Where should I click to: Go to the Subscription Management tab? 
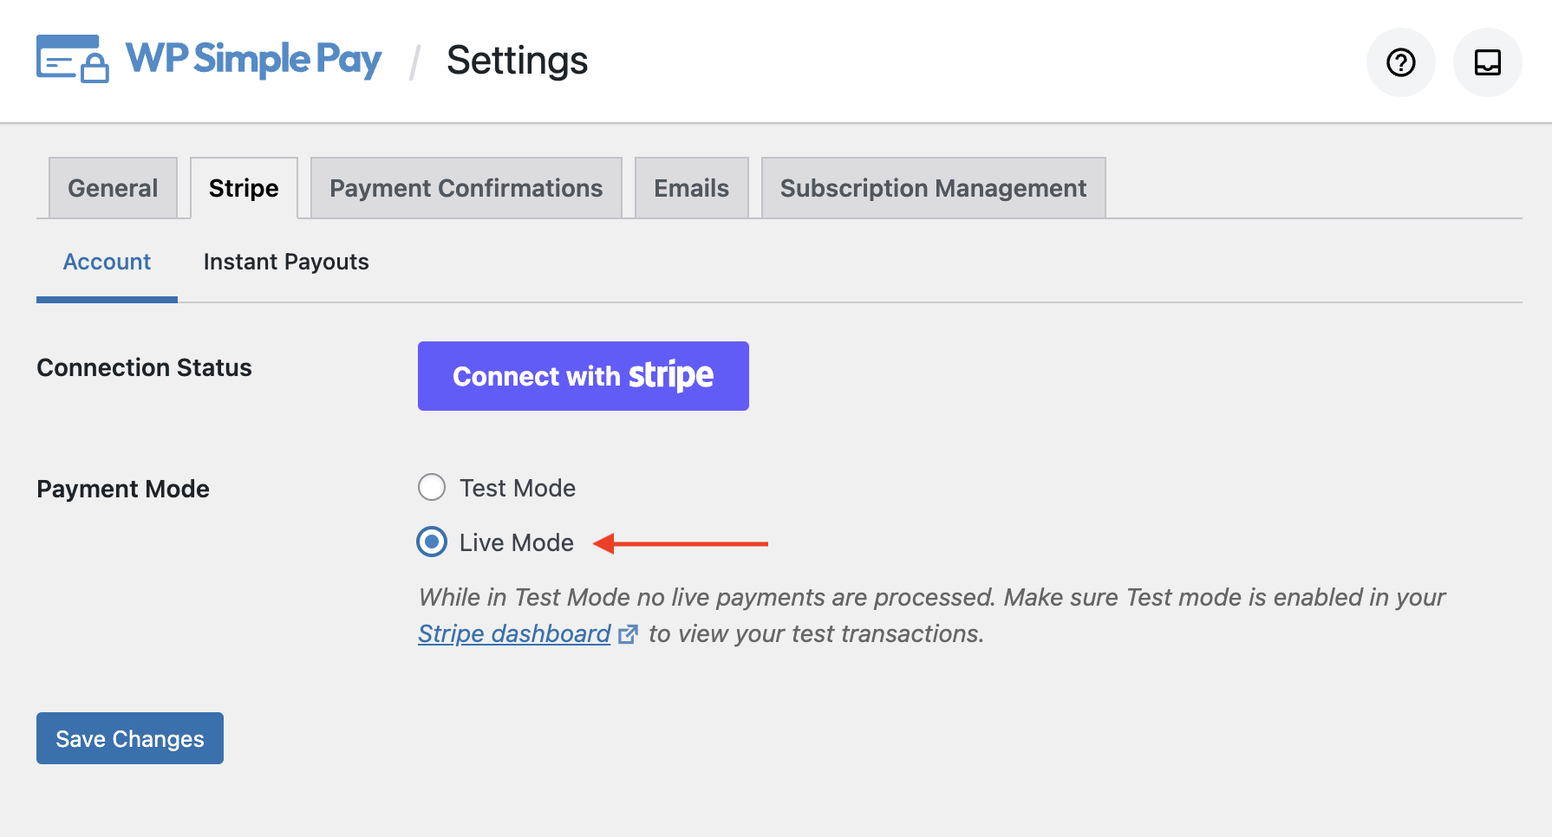coord(933,188)
